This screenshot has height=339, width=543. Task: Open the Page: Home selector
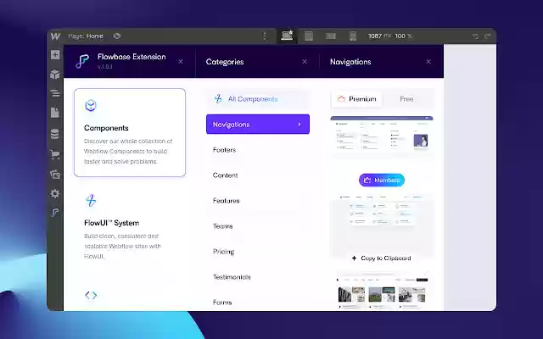[x=86, y=36]
